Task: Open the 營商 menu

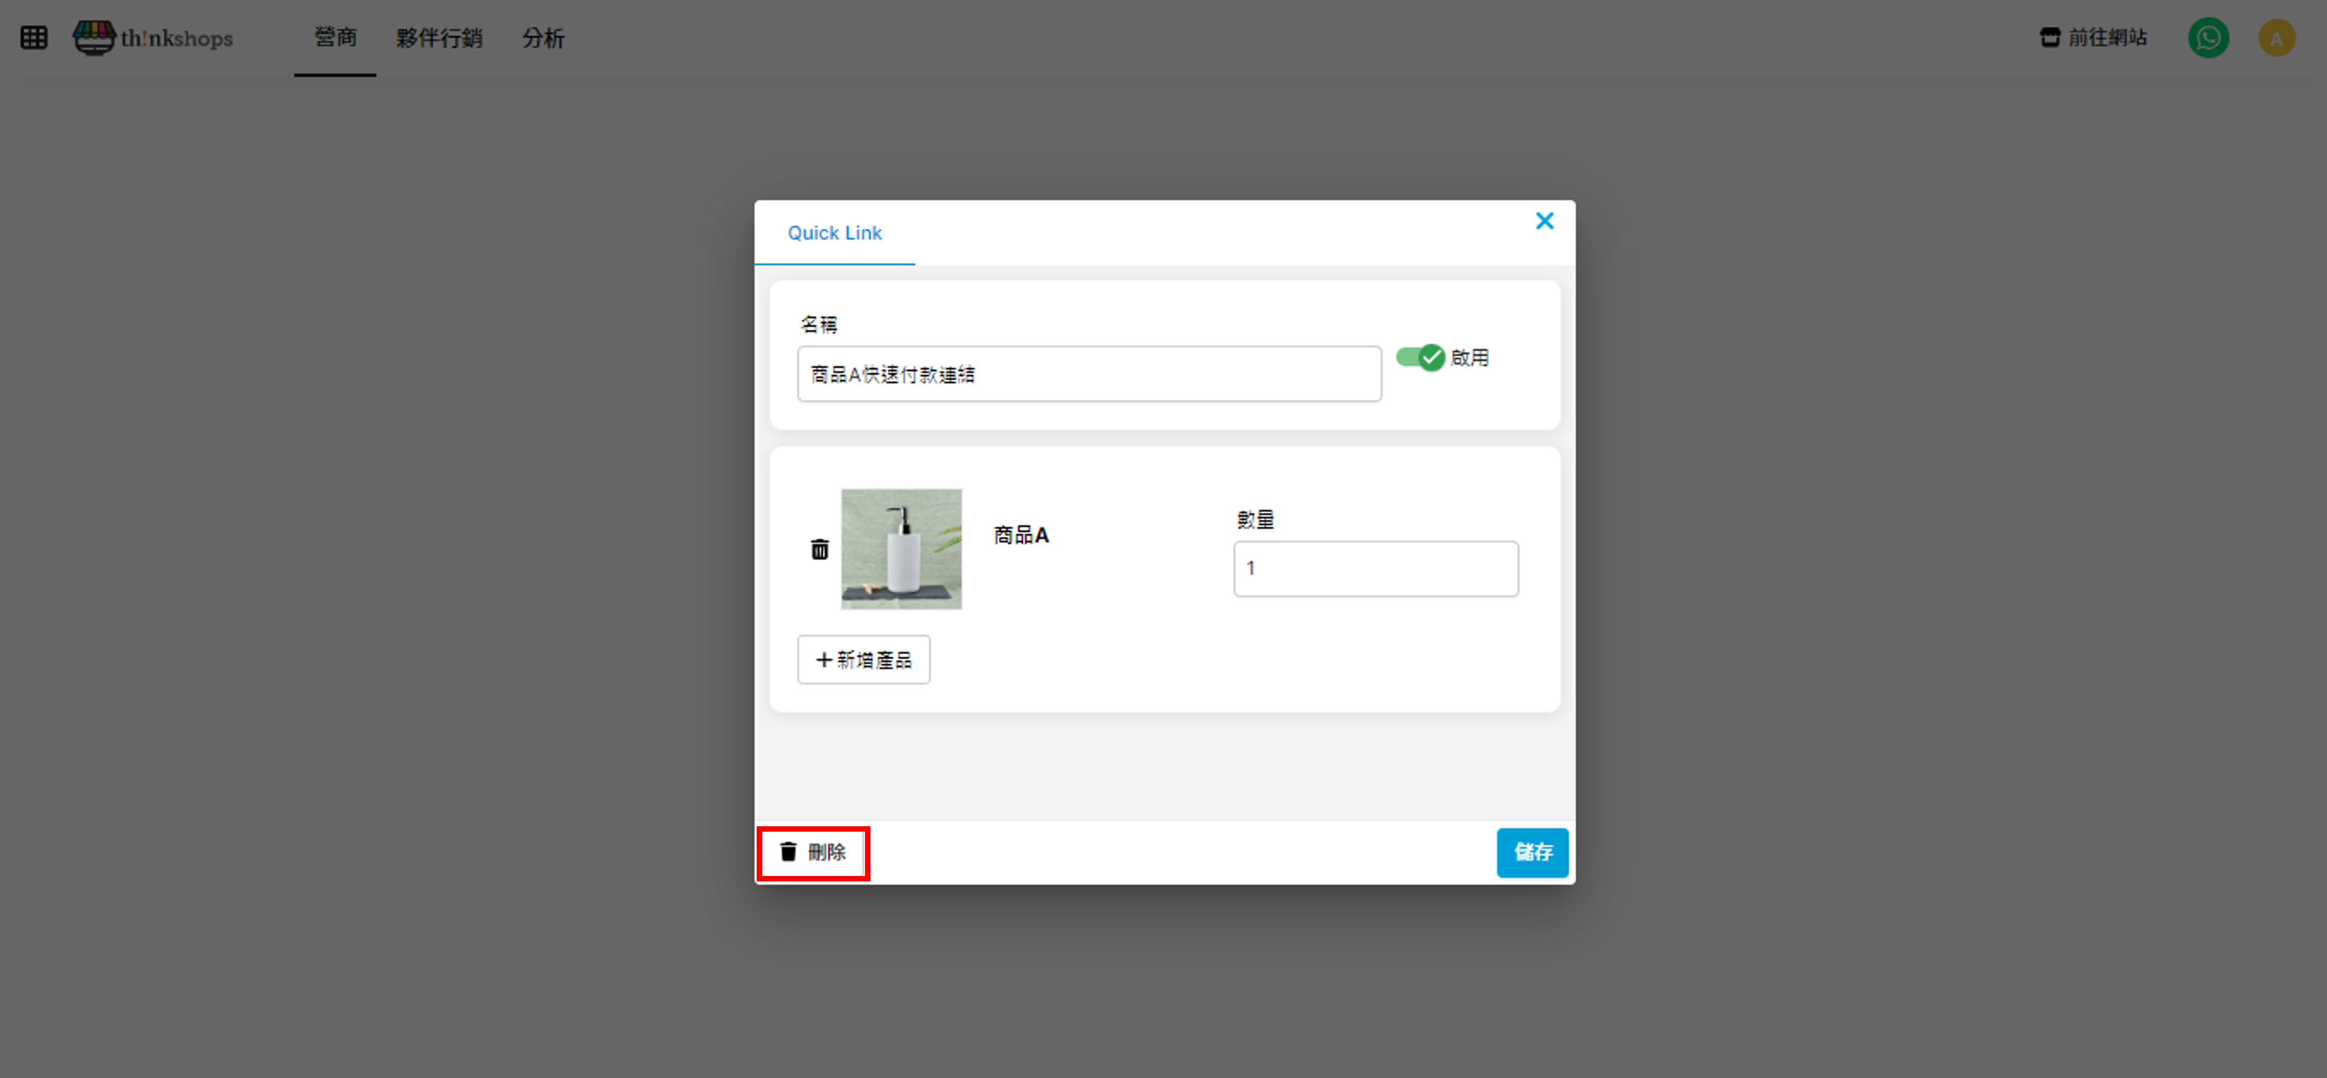Action: 335,37
